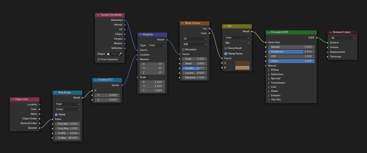This screenshot has width=367, height=153.
Task: Collapse the Combine XYZ node header arrow
Action: [x=95, y=80]
